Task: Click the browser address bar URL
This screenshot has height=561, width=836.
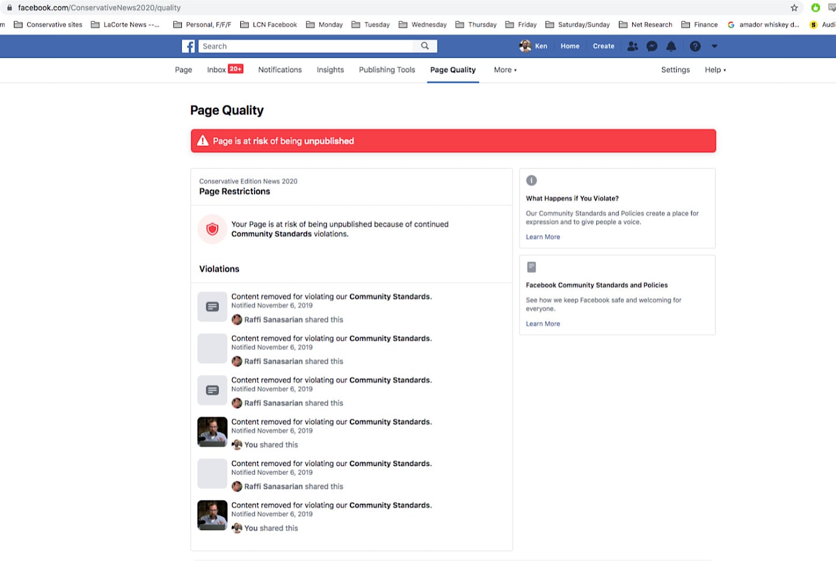Action: [x=99, y=7]
